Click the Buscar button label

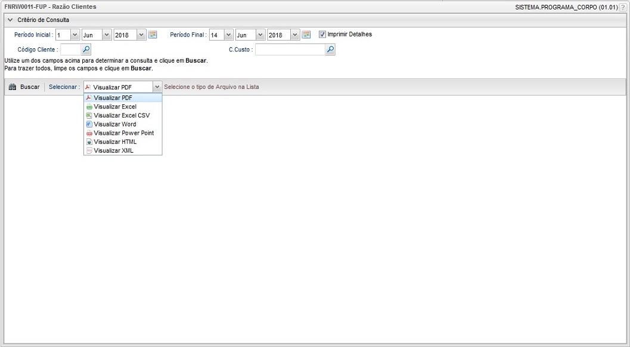coord(30,87)
